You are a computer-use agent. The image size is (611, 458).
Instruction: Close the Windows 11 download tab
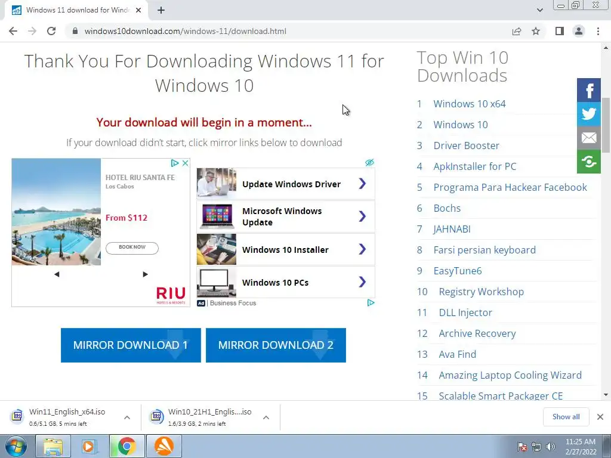pos(138,11)
